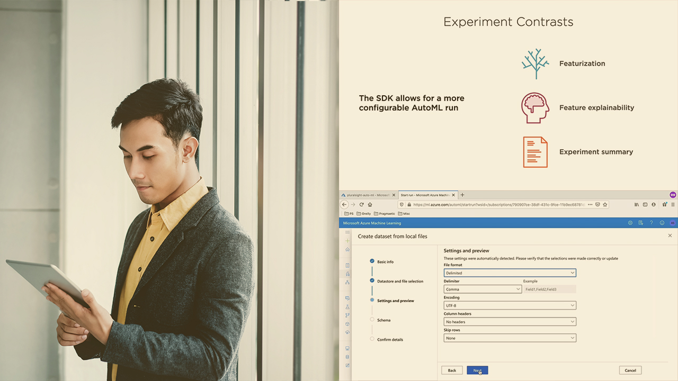The height and width of the screenshot is (381, 678).
Task: Click the green plus icon in Azure sidebar
Action: (347, 241)
